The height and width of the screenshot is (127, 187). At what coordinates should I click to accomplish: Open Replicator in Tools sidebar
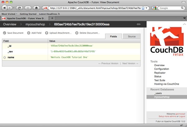coord(160,73)
